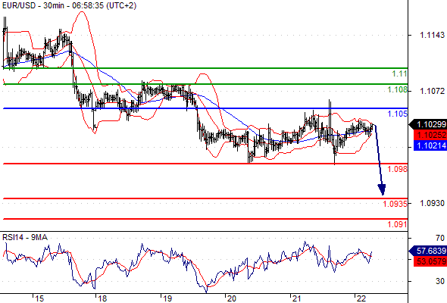This screenshot has width=447, height=303.
Task: Click the EUR/USD 30min chart title
Action: [69, 5]
